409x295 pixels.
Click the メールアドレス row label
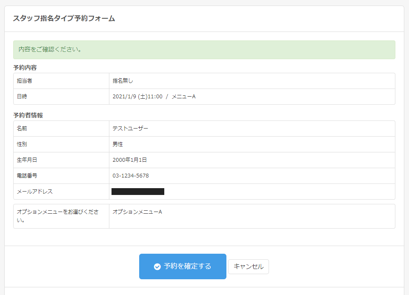[35, 192]
